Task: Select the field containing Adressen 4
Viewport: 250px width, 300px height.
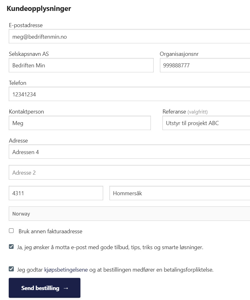Action: click(129, 152)
